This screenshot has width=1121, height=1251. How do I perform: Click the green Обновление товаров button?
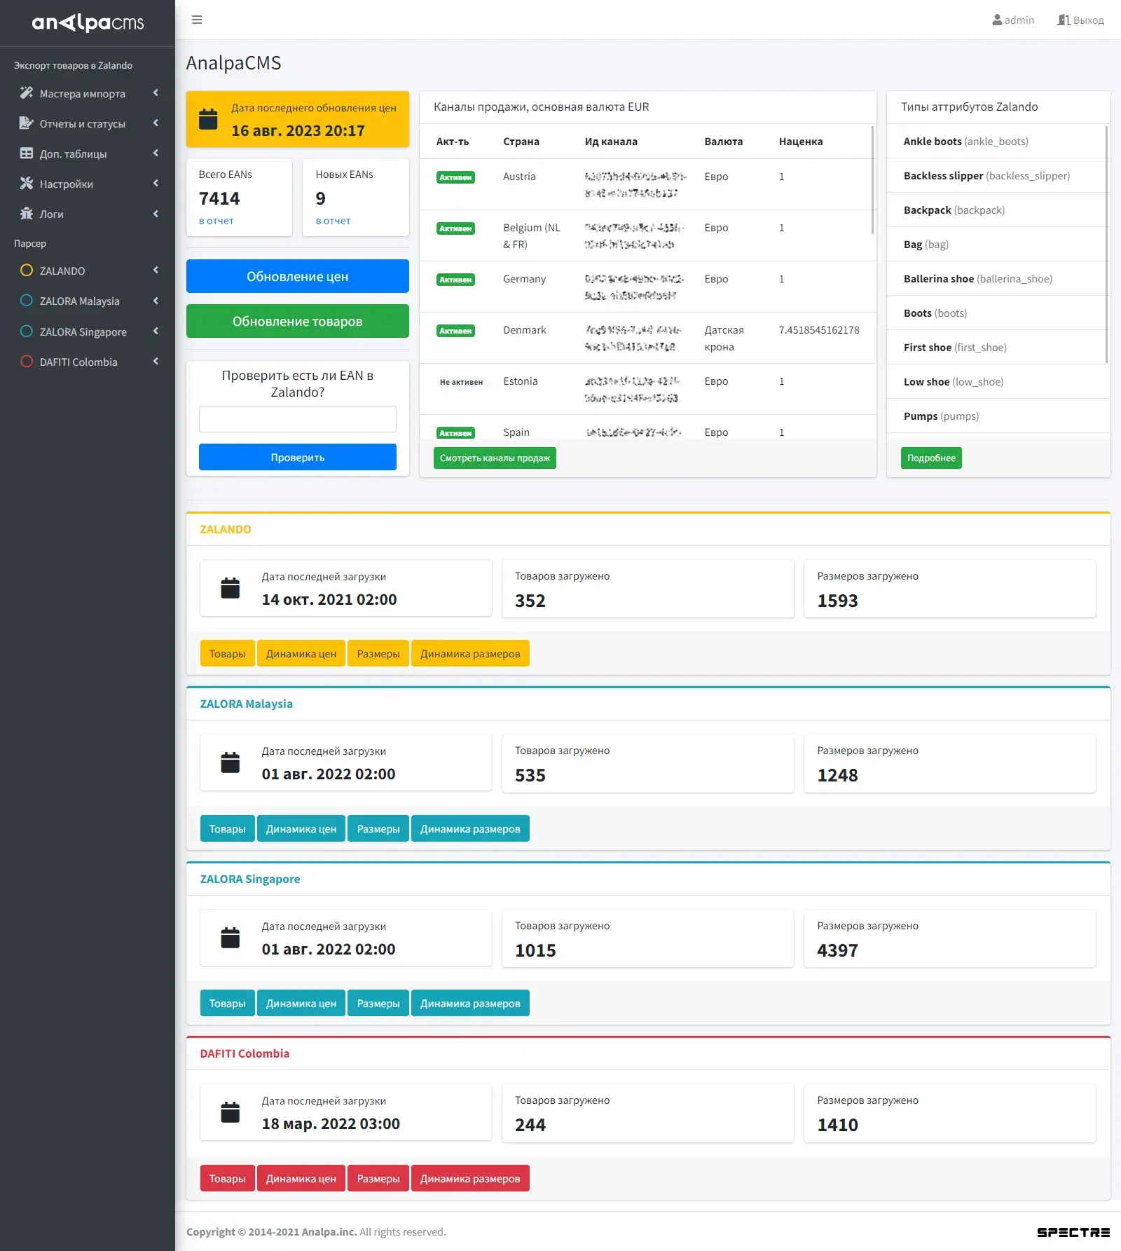298,321
